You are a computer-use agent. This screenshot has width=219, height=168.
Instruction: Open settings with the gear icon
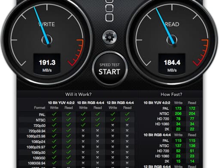tap(109, 37)
